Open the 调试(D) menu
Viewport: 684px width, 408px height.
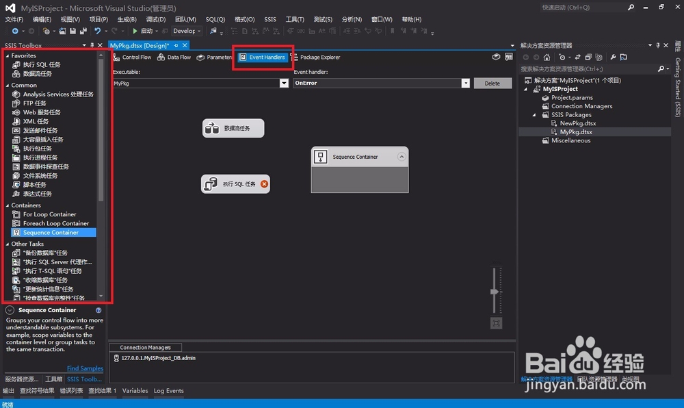coord(156,20)
